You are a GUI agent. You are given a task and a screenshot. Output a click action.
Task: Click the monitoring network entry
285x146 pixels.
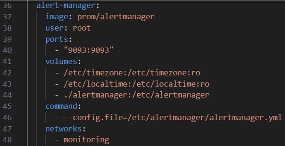[x=86, y=140]
